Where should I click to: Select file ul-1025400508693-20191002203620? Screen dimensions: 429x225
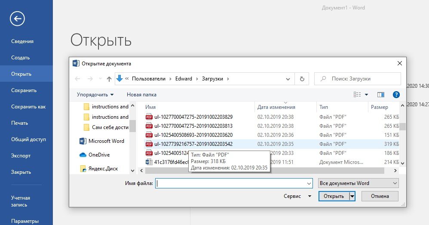[x=193, y=135]
